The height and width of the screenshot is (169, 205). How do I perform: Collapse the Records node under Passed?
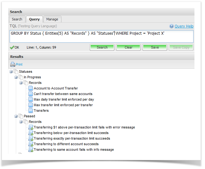(21, 122)
